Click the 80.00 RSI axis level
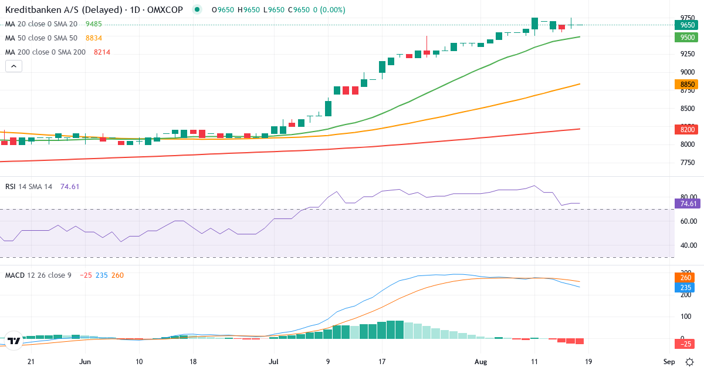 tap(688, 197)
